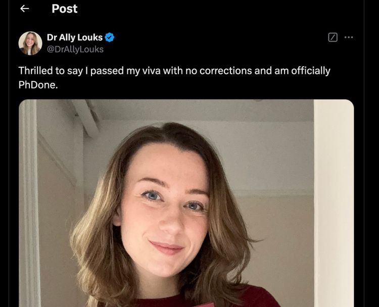This screenshot has width=379, height=307.
Task: Go back using the left arrow
Action: coord(25,9)
